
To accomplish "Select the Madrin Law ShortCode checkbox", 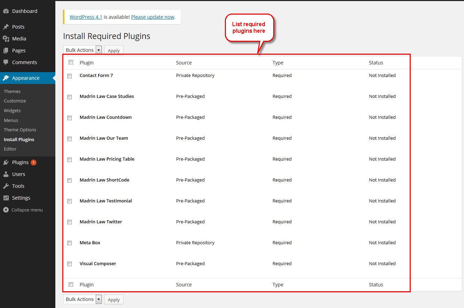I will pyautogui.click(x=70, y=180).
